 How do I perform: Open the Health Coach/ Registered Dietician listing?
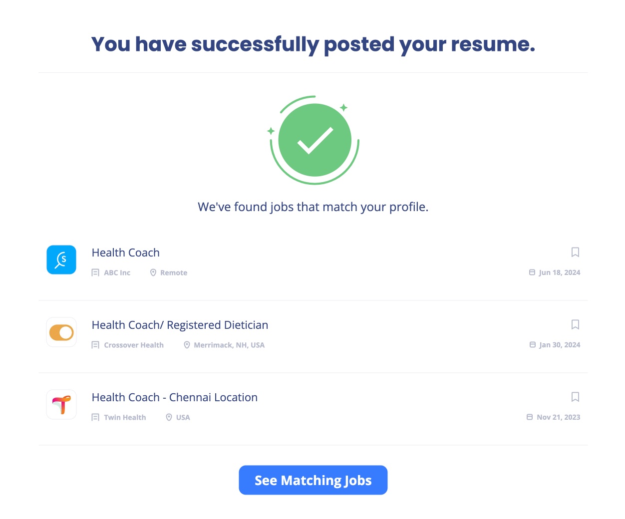[180, 325]
